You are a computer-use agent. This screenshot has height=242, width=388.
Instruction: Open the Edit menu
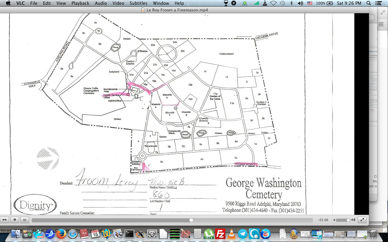[47, 3]
